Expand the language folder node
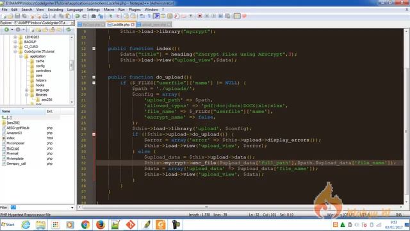The width and height of the screenshot is (410, 231). point(27,90)
